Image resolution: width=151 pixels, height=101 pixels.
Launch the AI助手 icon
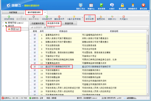tap(112, 6)
